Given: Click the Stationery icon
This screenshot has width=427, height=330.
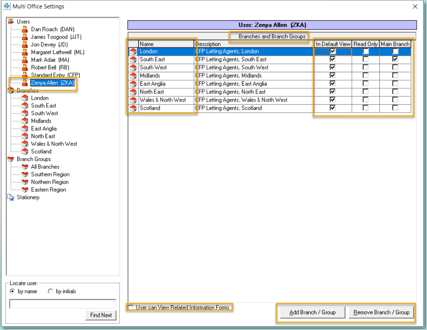Looking at the screenshot, I should pos(11,197).
